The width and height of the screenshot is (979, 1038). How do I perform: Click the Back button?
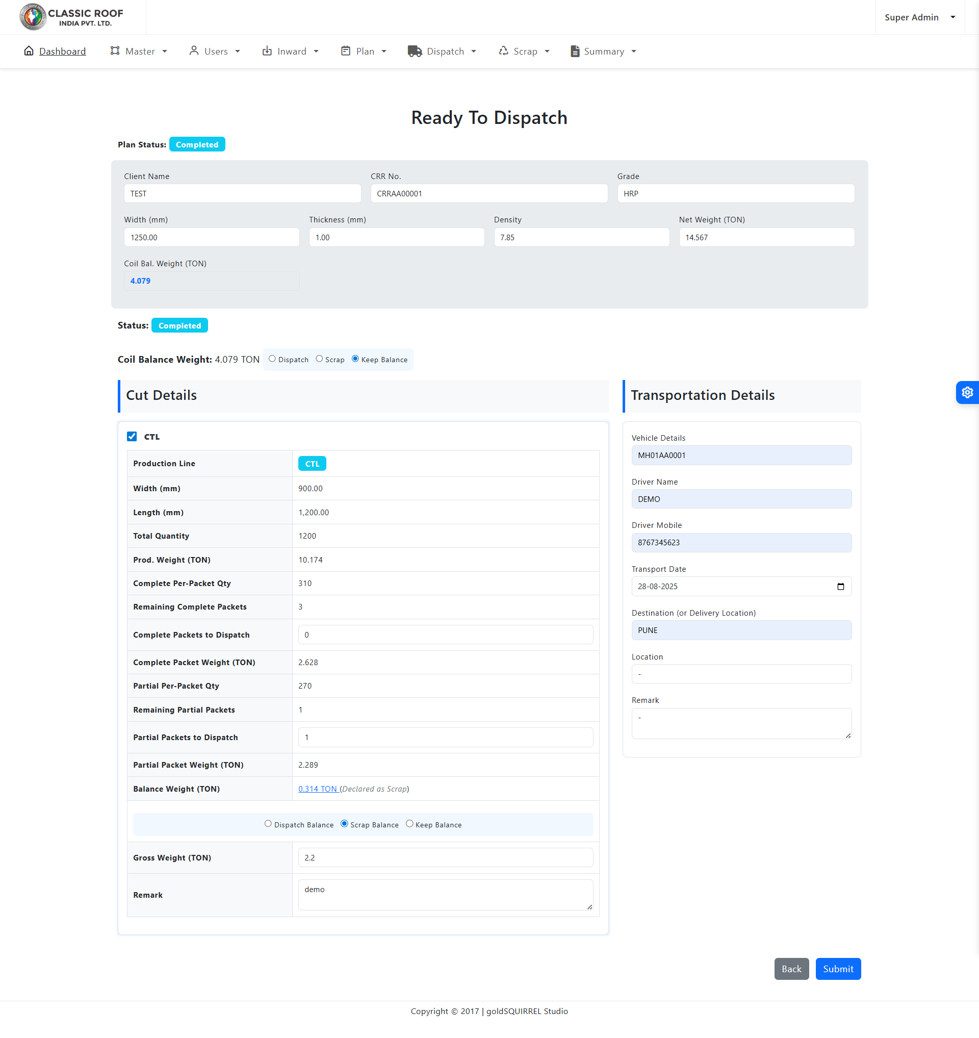click(x=791, y=969)
